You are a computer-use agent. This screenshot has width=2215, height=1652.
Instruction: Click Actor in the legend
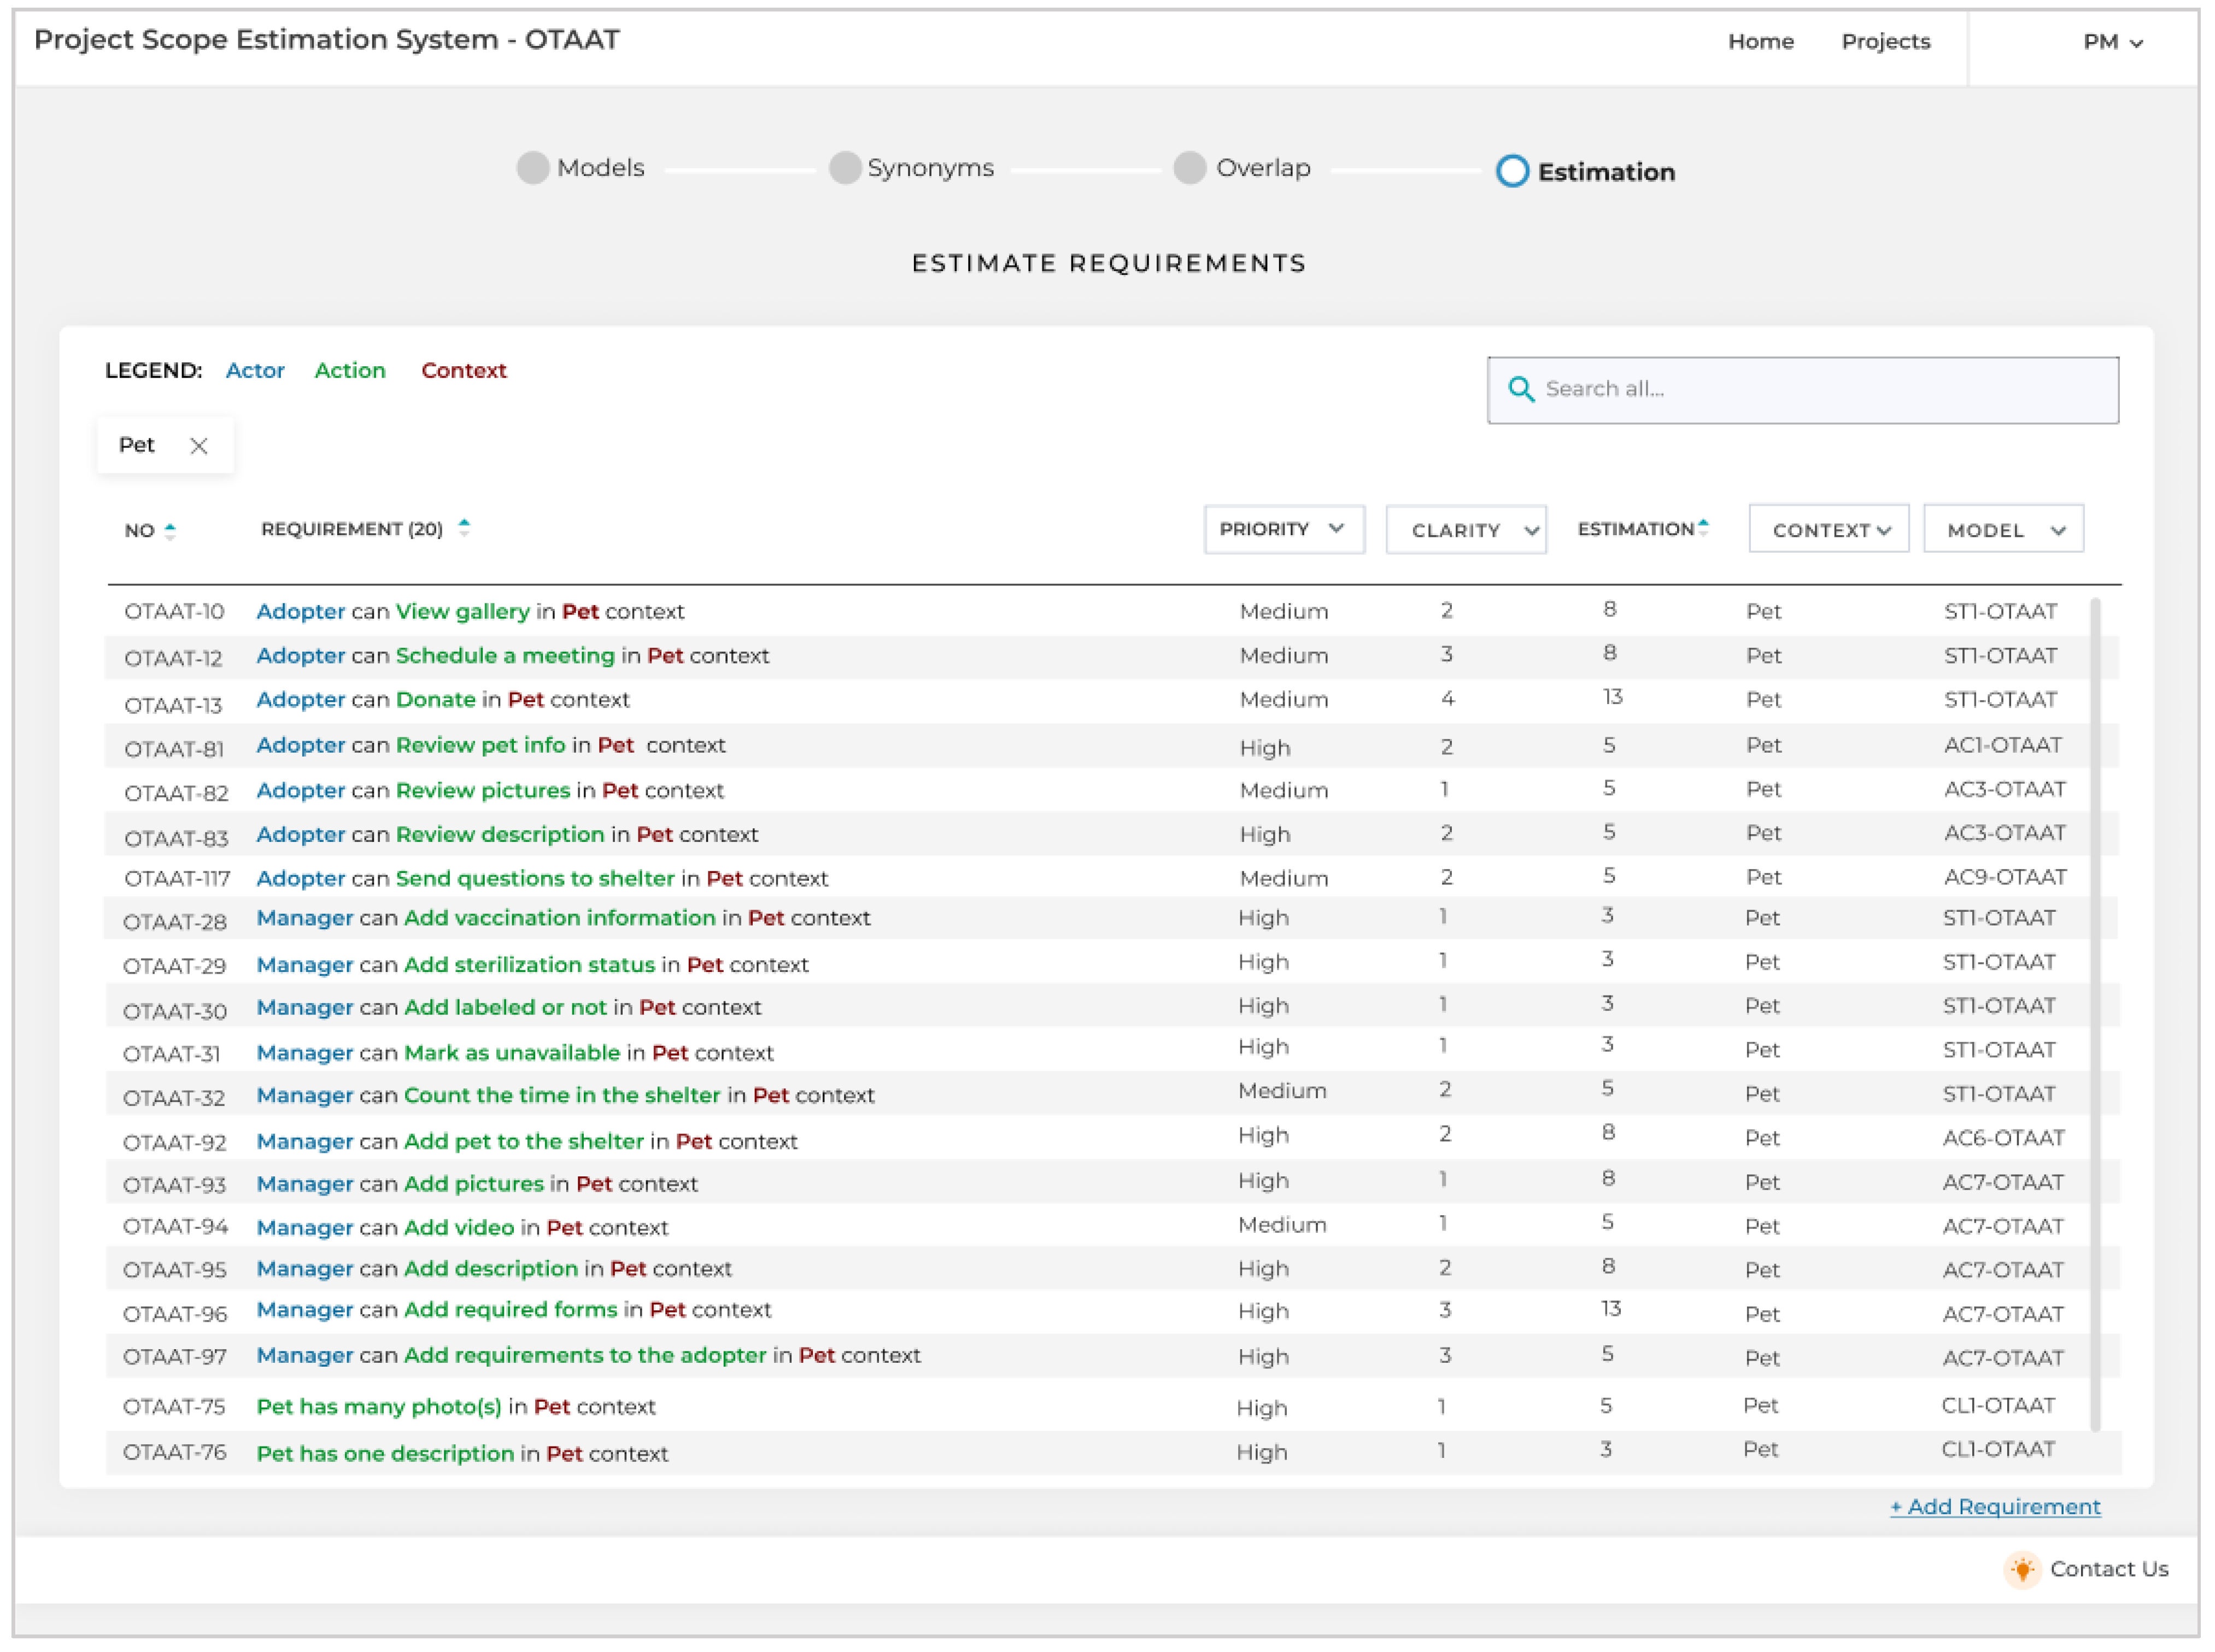(x=255, y=370)
